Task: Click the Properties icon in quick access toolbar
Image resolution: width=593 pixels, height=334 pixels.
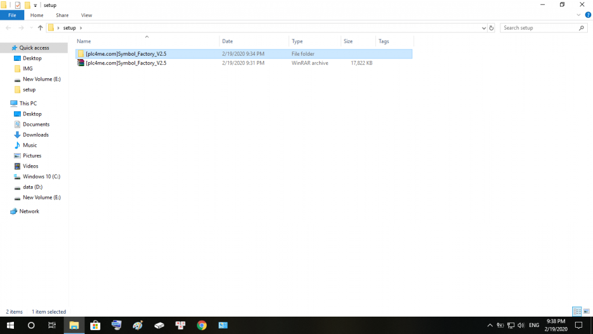Action: click(17, 5)
